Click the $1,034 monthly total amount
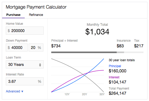Screen dimensions: 149x101 coord(97,32)
